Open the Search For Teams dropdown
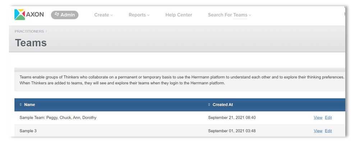355x146 pixels. pos(230,15)
